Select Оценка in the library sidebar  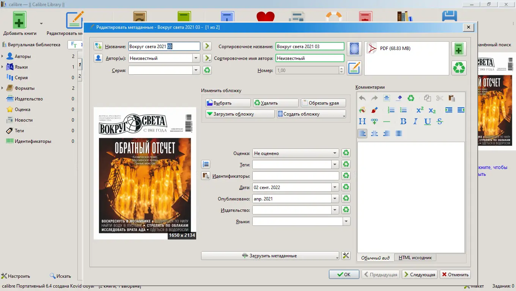(x=22, y=110)
